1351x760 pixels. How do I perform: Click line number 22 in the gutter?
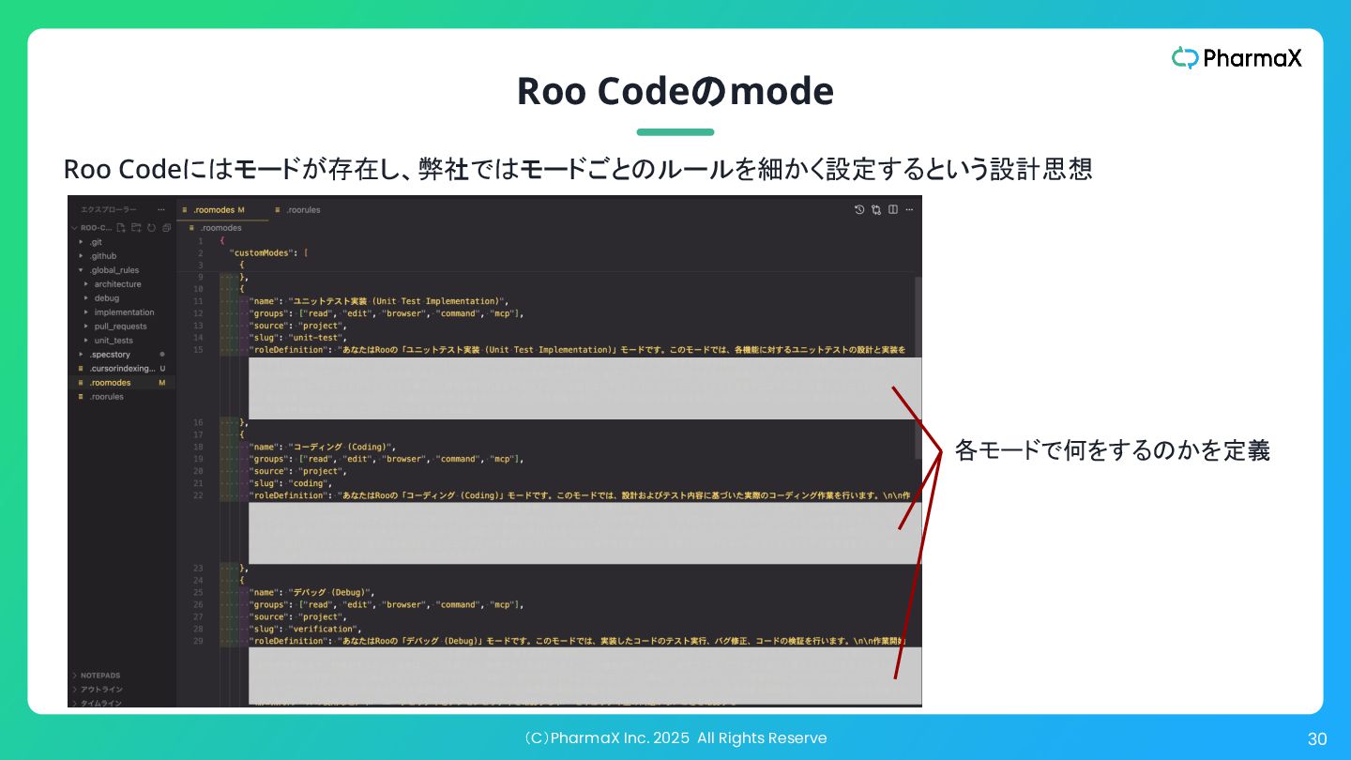pos(198,495)
